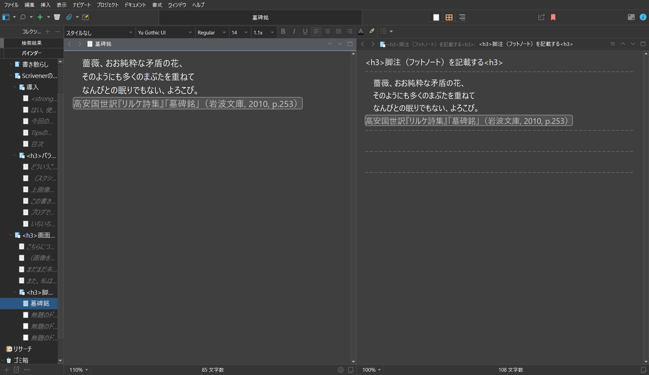Open the スタイルなし style dropdown
The height and width of the screenshot is (375, 649).
[x=99, y=32]
